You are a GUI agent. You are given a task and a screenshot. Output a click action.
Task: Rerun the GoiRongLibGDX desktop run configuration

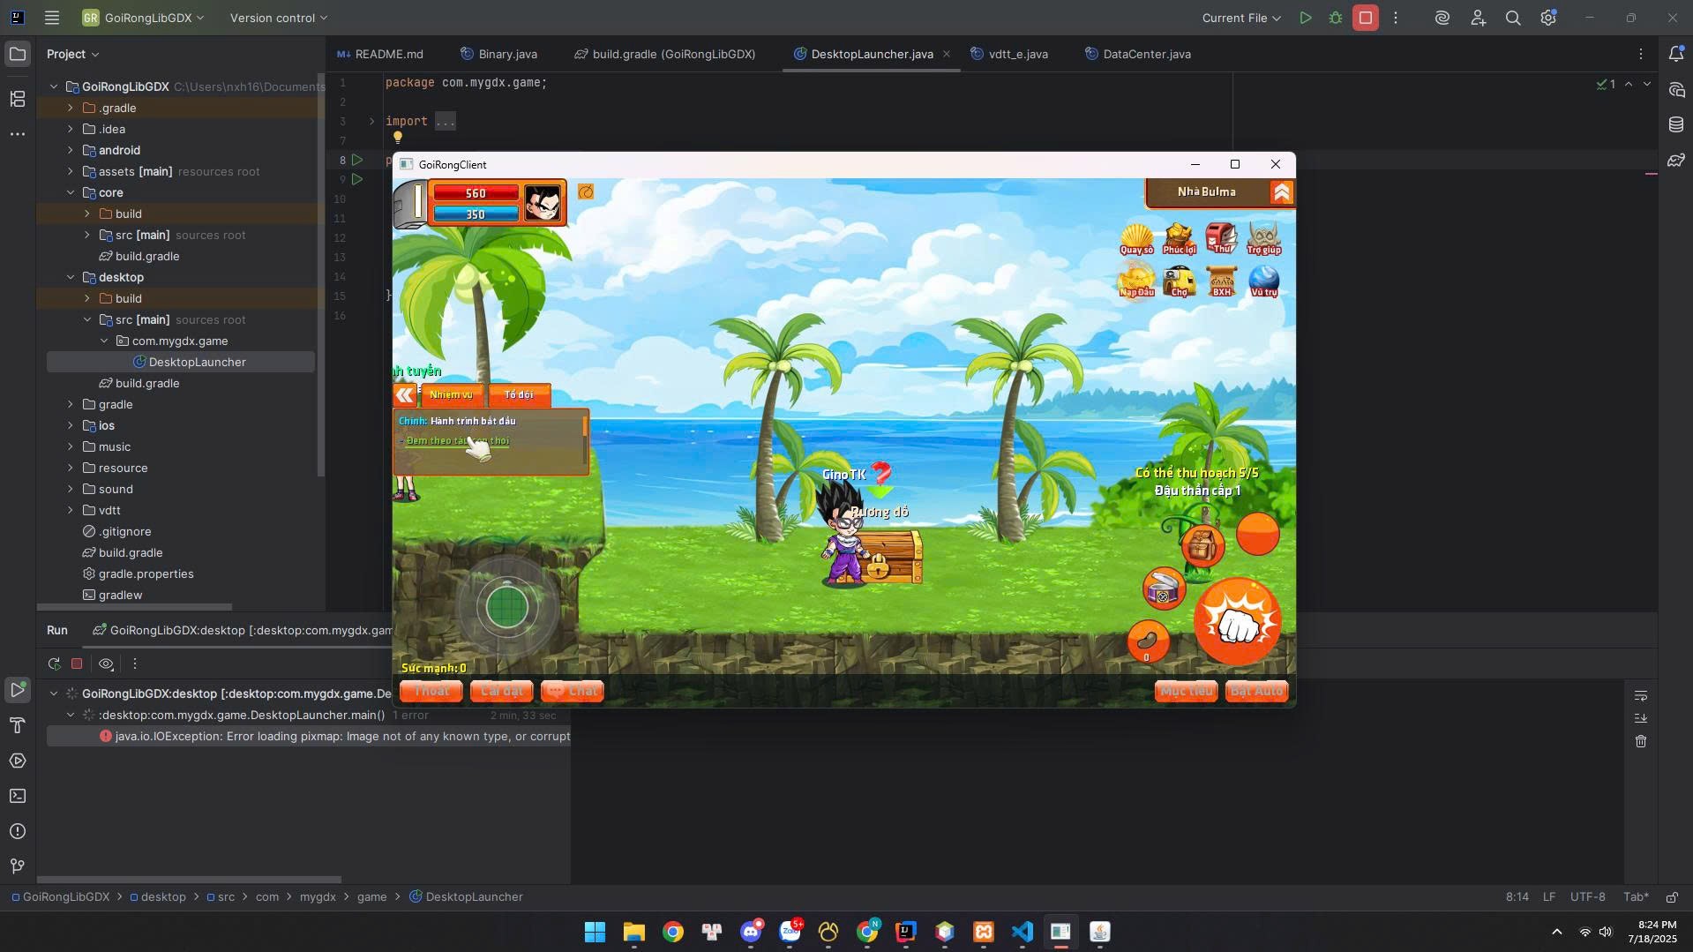(x=54, y=663)
